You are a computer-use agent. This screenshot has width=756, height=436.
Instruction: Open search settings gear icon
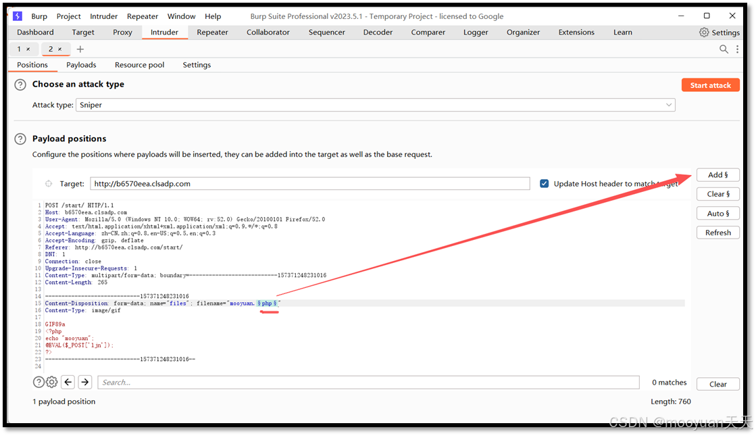[51, 383]
